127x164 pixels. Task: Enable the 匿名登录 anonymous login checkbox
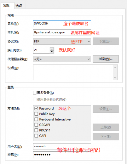[35, 93]
